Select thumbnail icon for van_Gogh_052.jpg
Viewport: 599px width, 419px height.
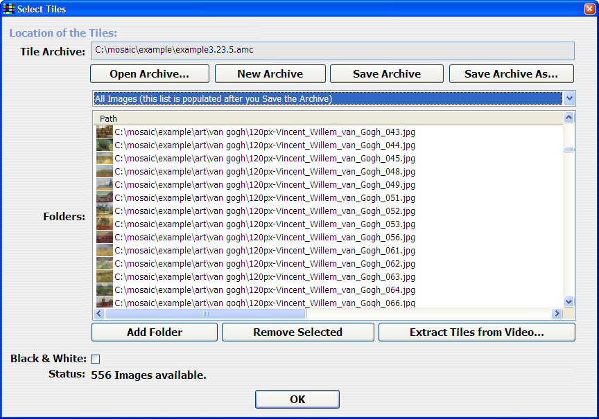point(104,211)
